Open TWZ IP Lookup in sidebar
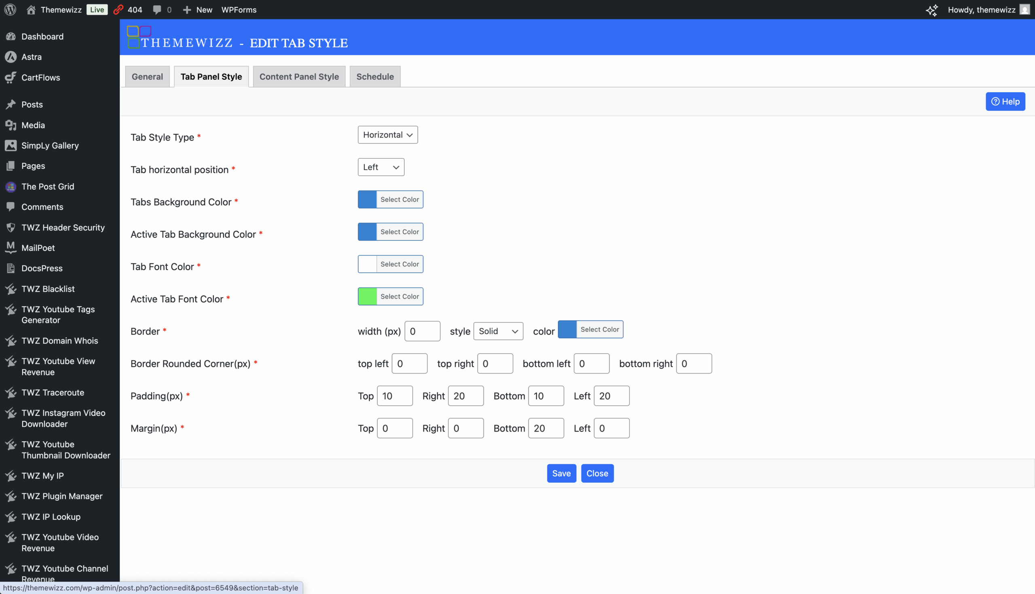The image size is (1035, 594). pyautogui.click(x=51, y=516)
